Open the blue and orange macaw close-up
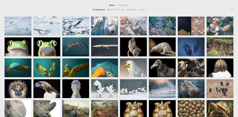 coord(104,68)
